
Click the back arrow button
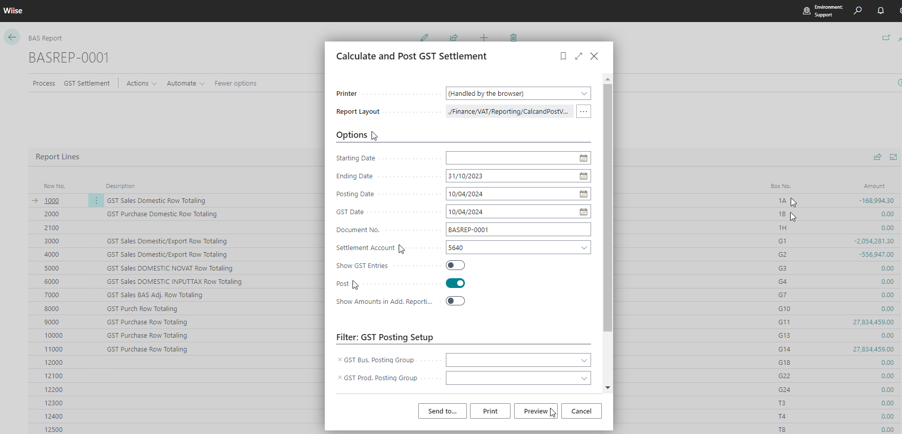[12, 37]
